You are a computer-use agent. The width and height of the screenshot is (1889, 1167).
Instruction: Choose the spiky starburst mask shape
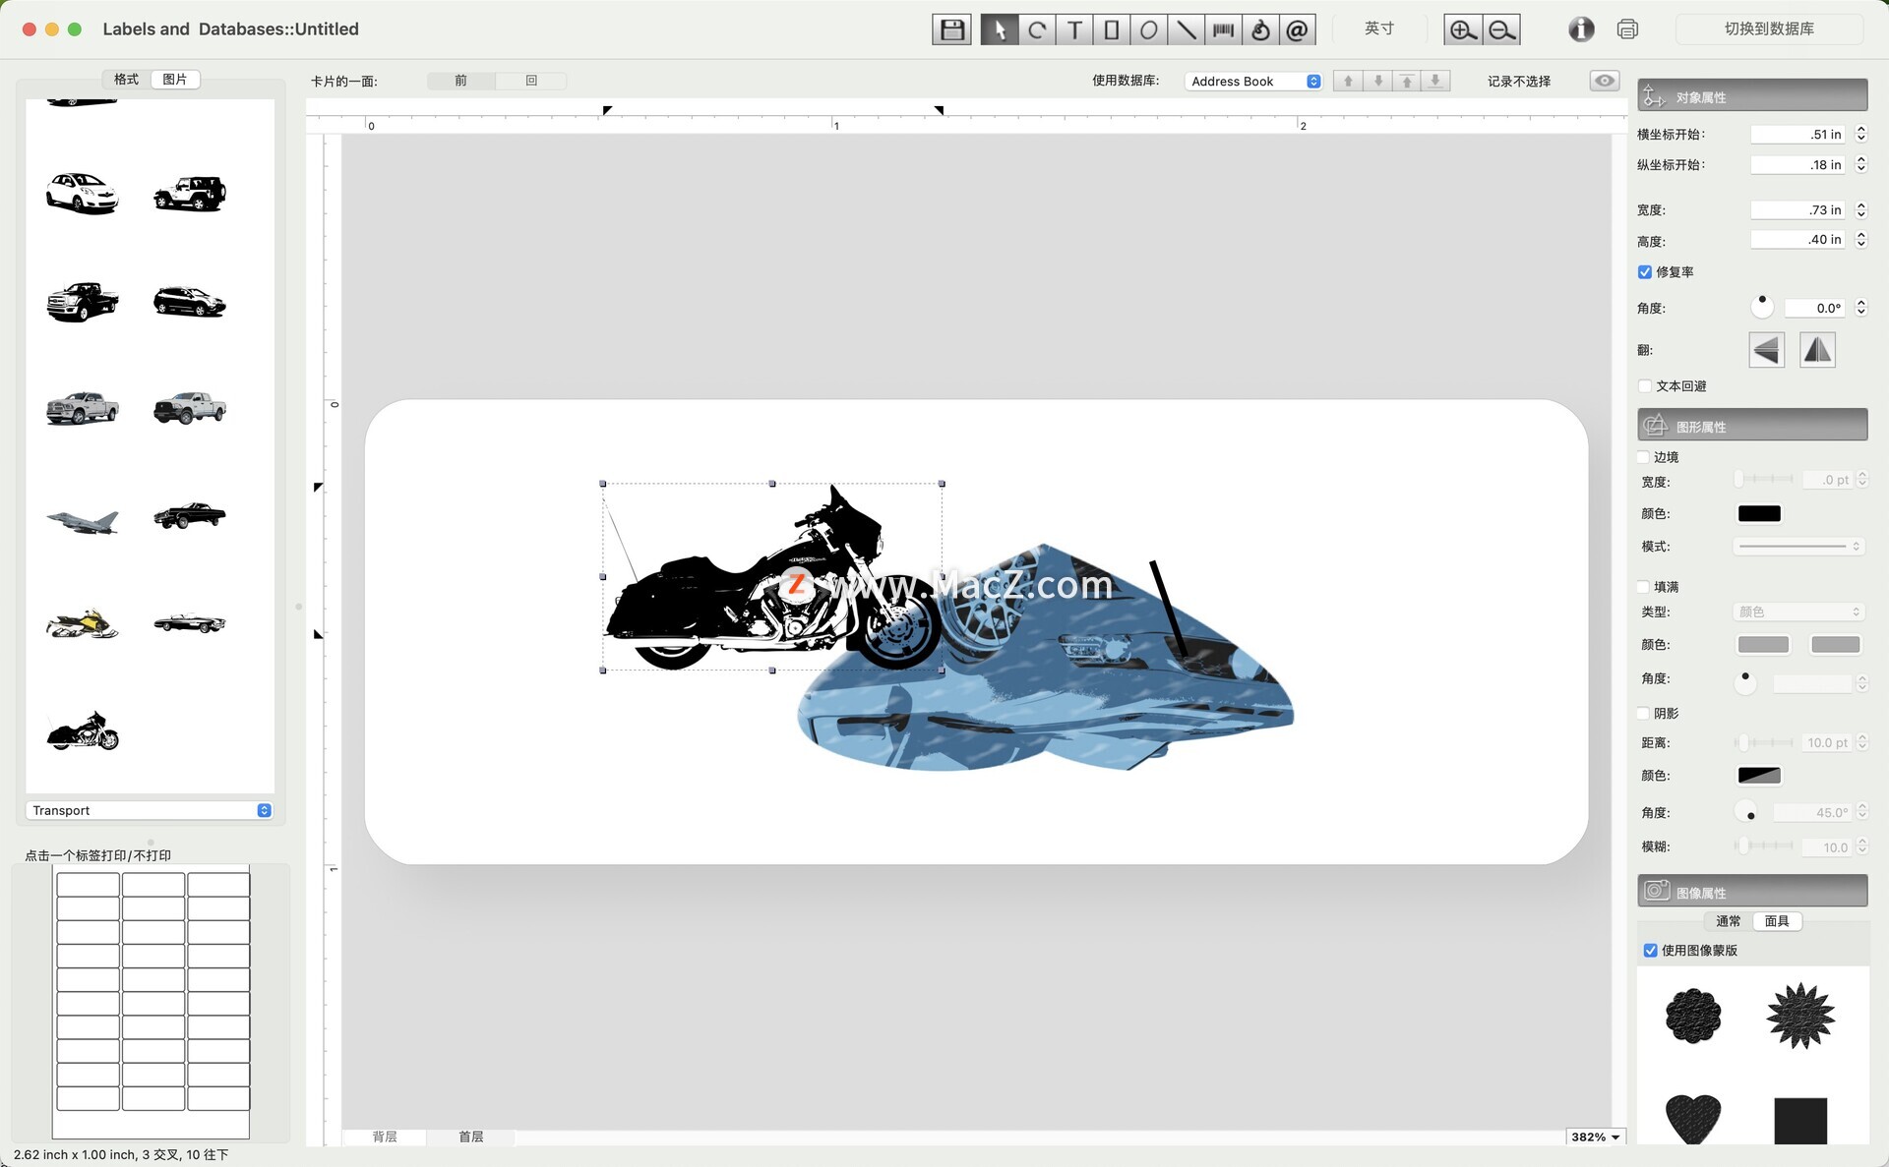1800,1016
